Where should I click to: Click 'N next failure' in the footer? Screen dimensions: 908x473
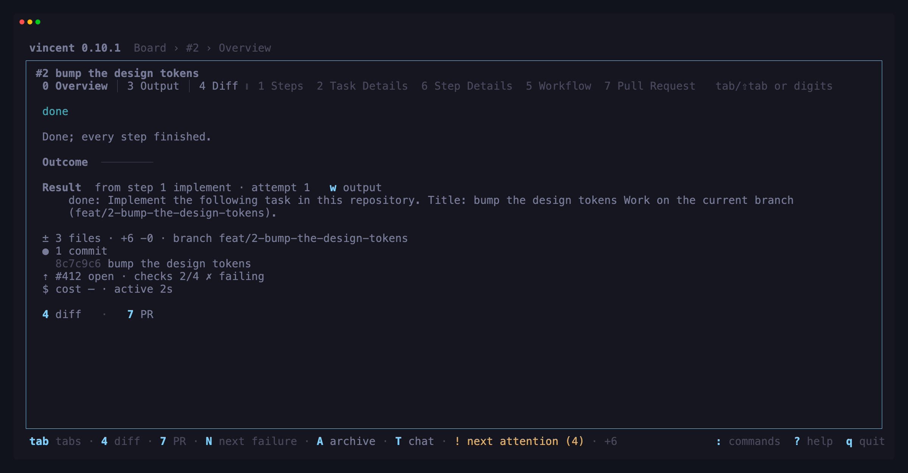coord(251,442)
